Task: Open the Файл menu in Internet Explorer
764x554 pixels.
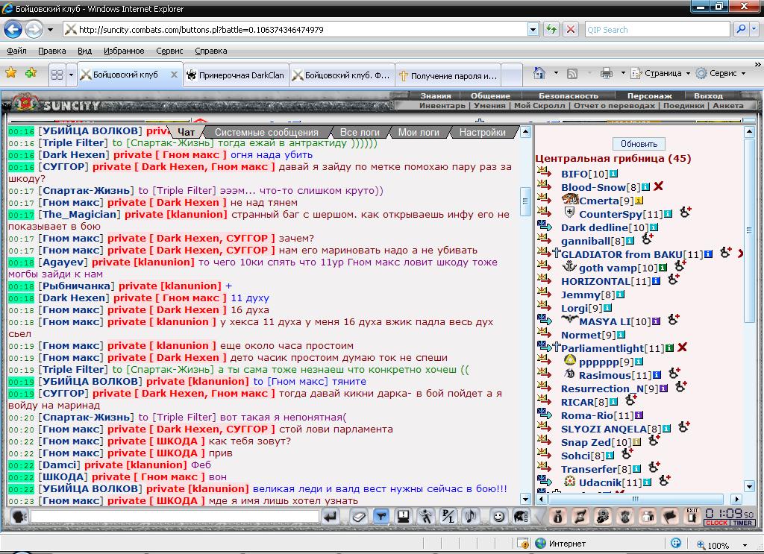Action: [16, 51]
